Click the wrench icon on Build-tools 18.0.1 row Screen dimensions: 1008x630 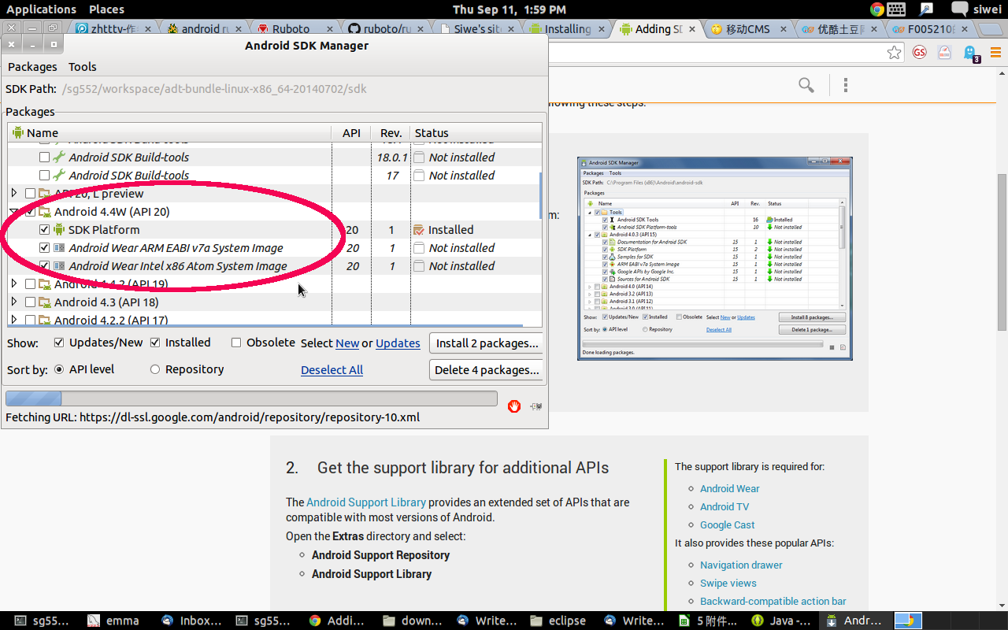(x=60, y=157)
